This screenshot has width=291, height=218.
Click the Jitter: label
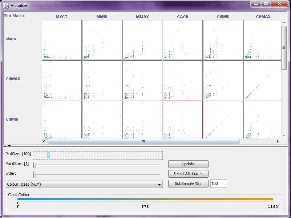pyautogui.click(x=11, y=173)
